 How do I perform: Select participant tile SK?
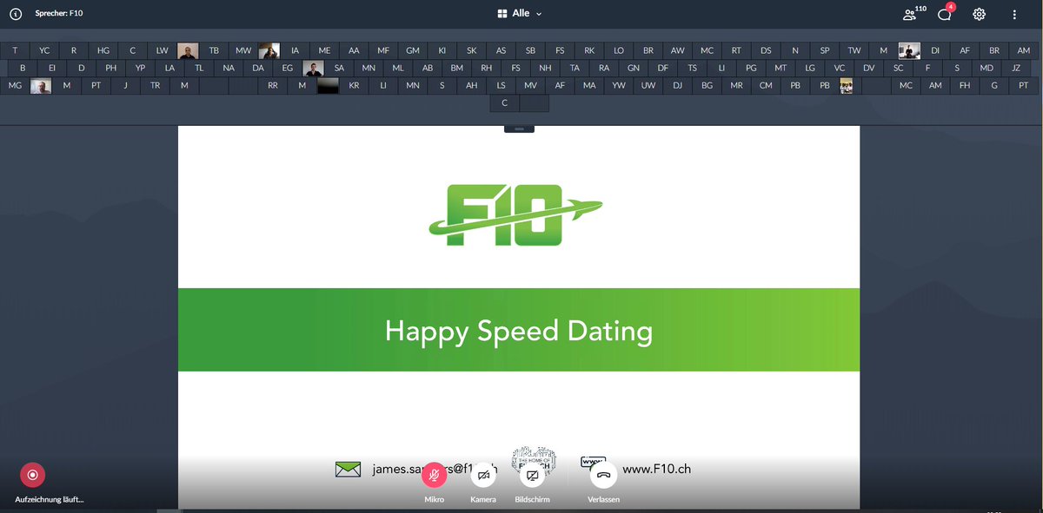pos(472,50)
